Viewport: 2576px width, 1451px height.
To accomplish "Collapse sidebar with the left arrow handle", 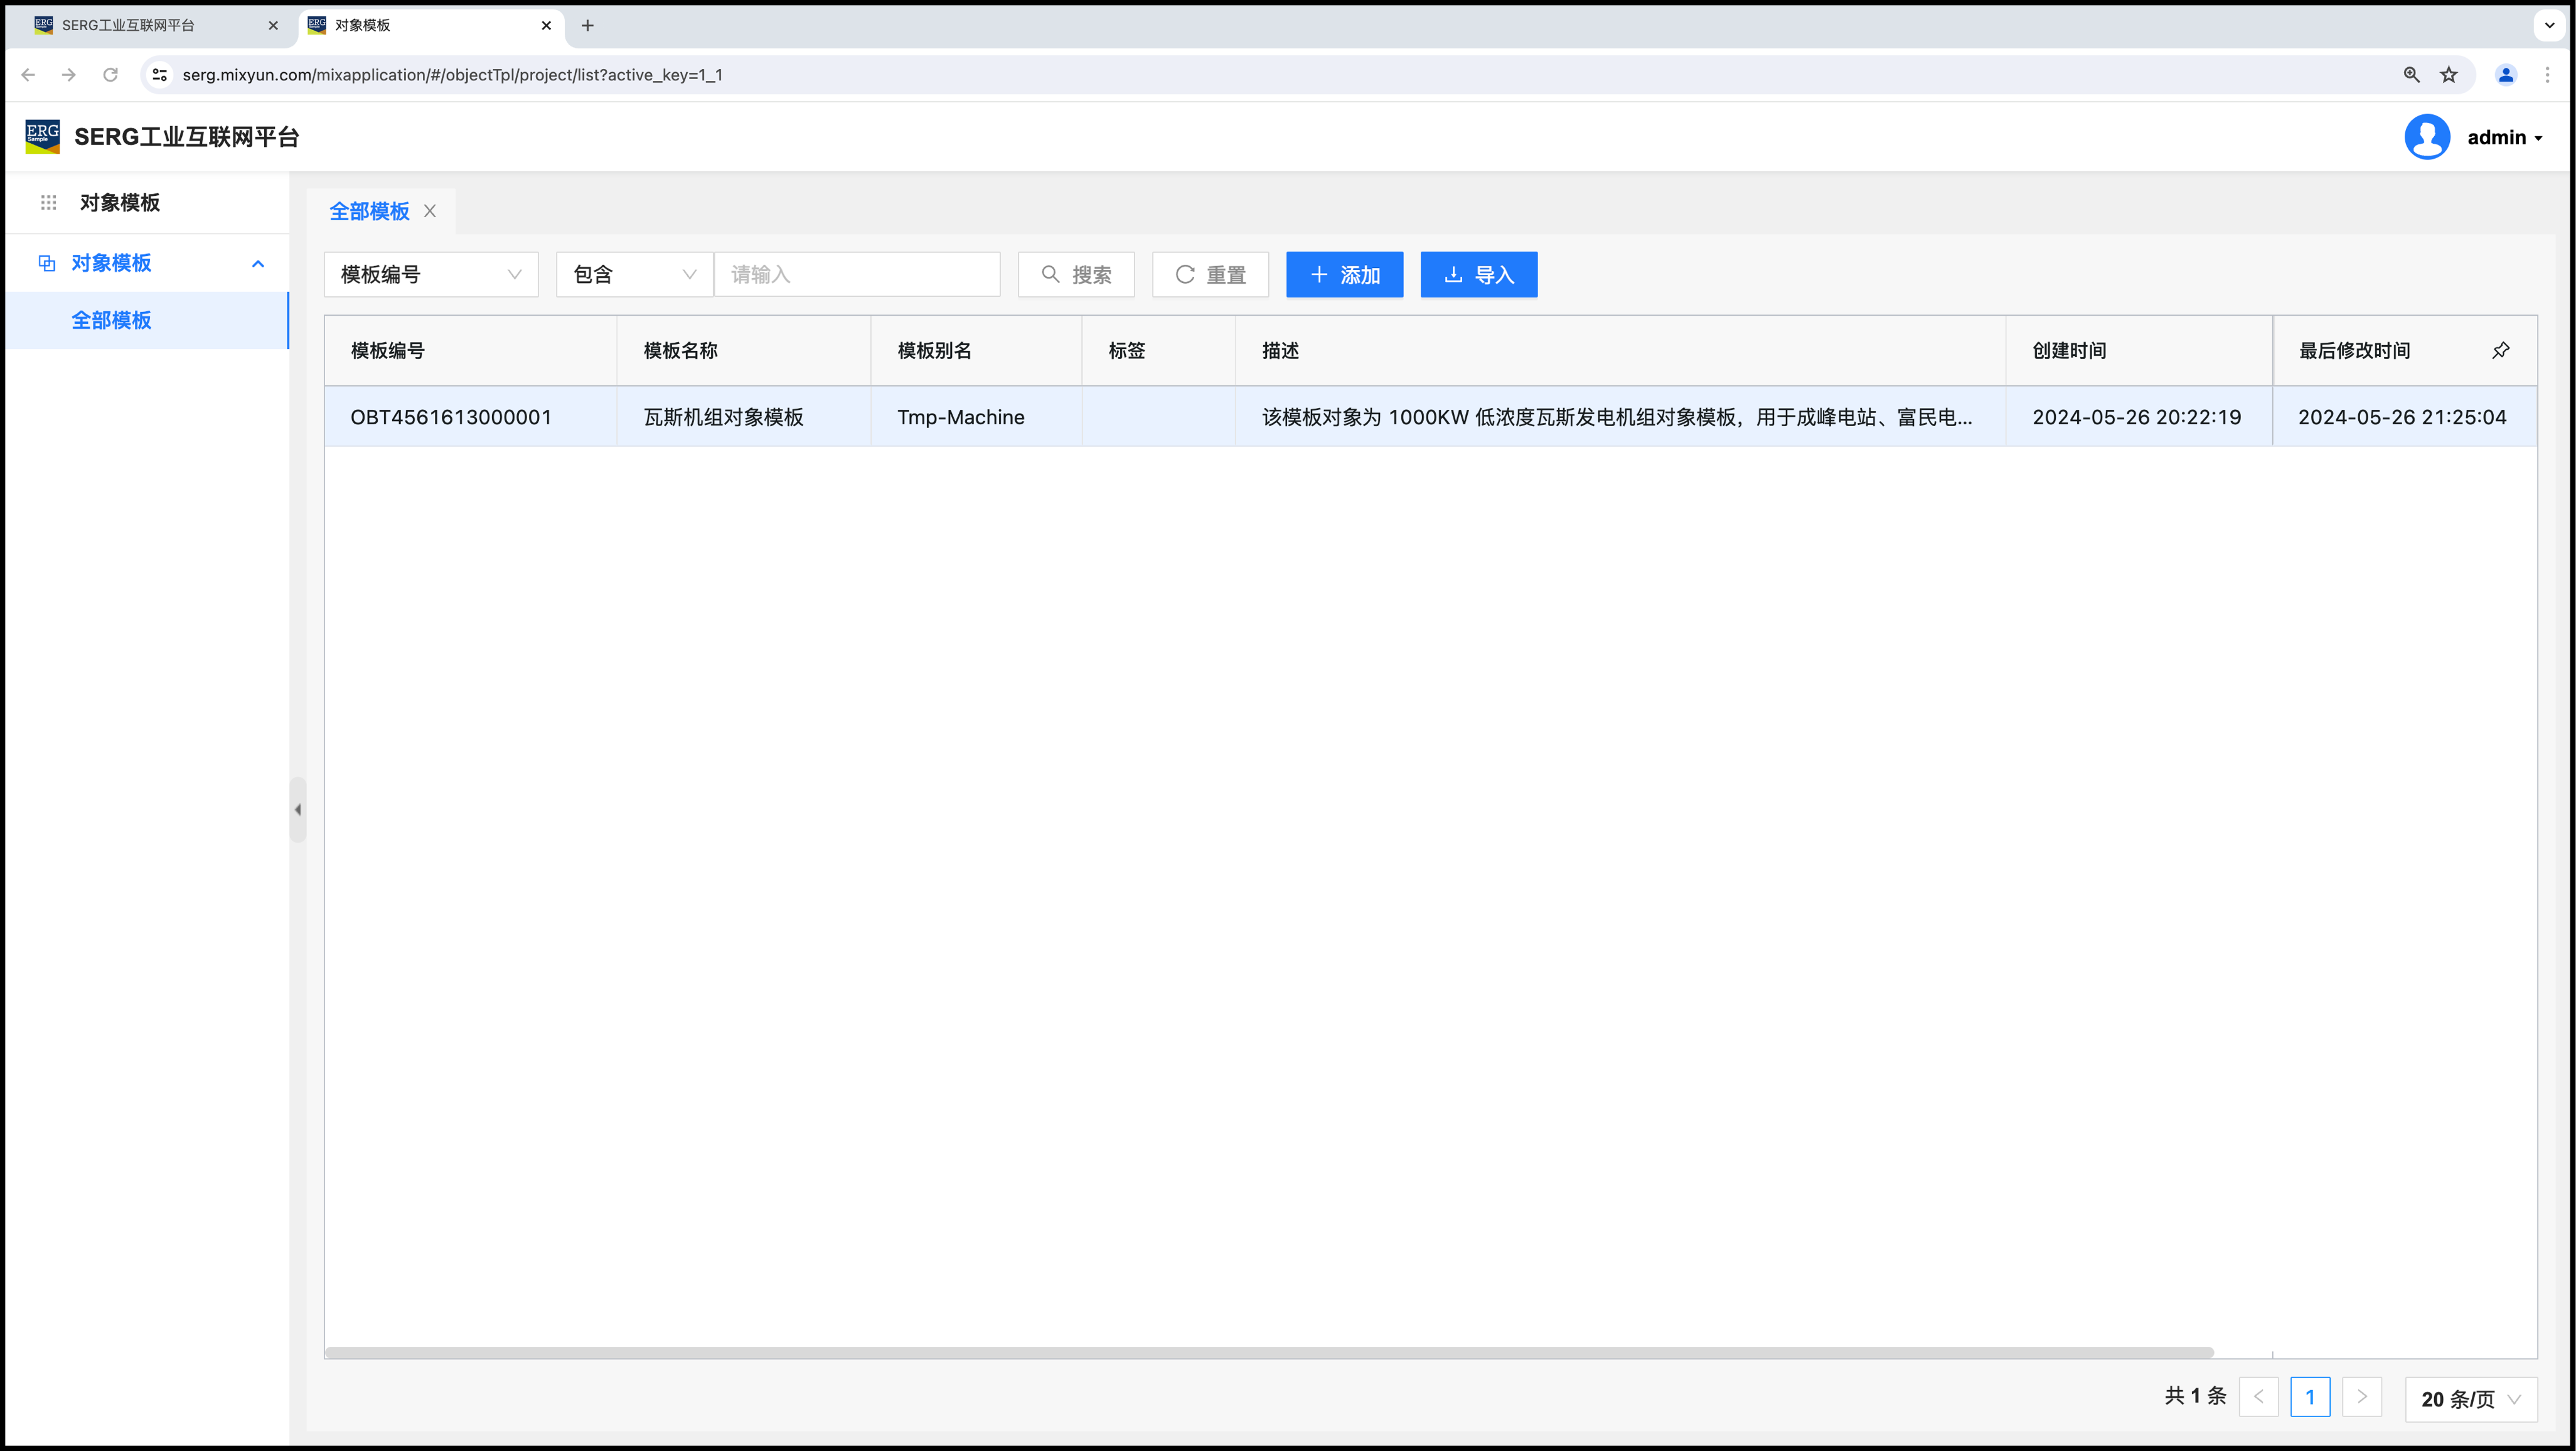I will [x=297, y=810].
